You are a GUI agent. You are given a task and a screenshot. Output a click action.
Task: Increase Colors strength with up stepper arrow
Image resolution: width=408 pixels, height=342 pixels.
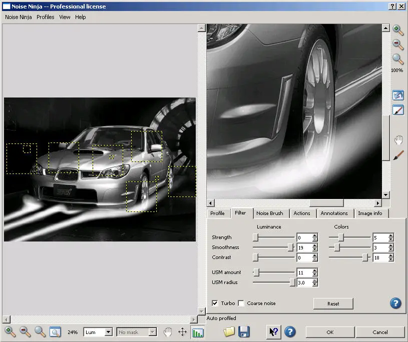tap(391, 235)
